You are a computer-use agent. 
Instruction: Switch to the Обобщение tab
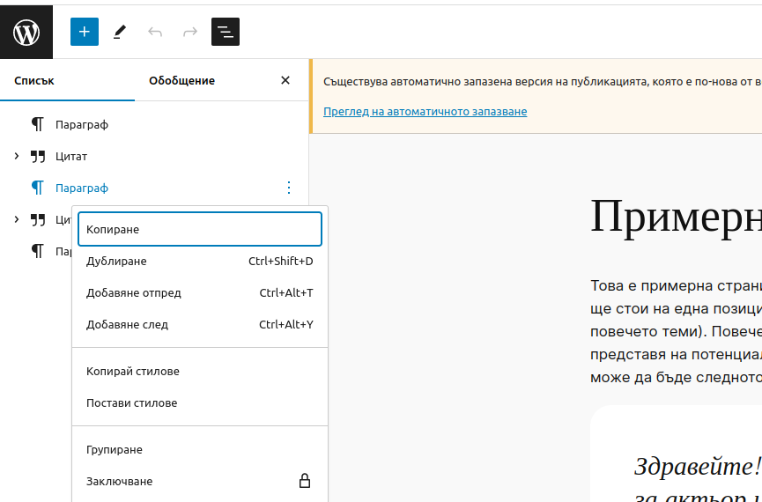click(181, 80)
